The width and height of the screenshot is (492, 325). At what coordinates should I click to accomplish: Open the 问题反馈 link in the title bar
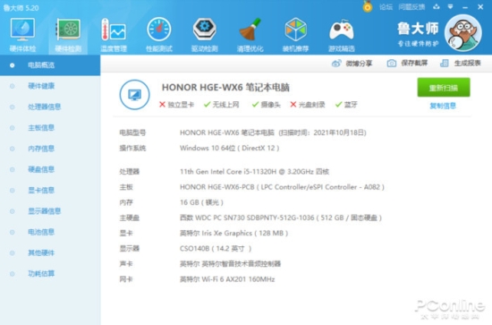point(411,7)
